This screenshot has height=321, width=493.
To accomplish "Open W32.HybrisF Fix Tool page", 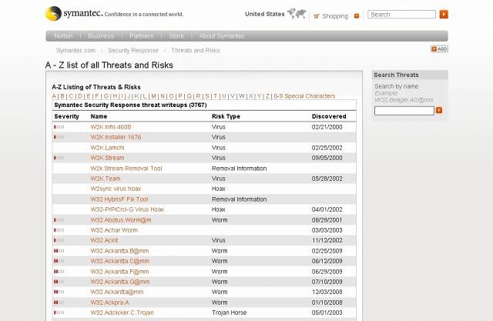I will [119, 199].
